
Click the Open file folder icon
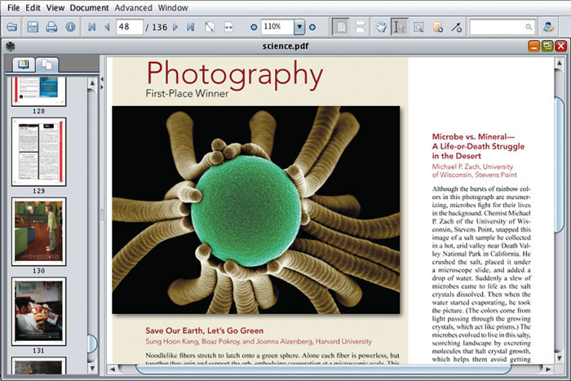[x=11, y=27]
